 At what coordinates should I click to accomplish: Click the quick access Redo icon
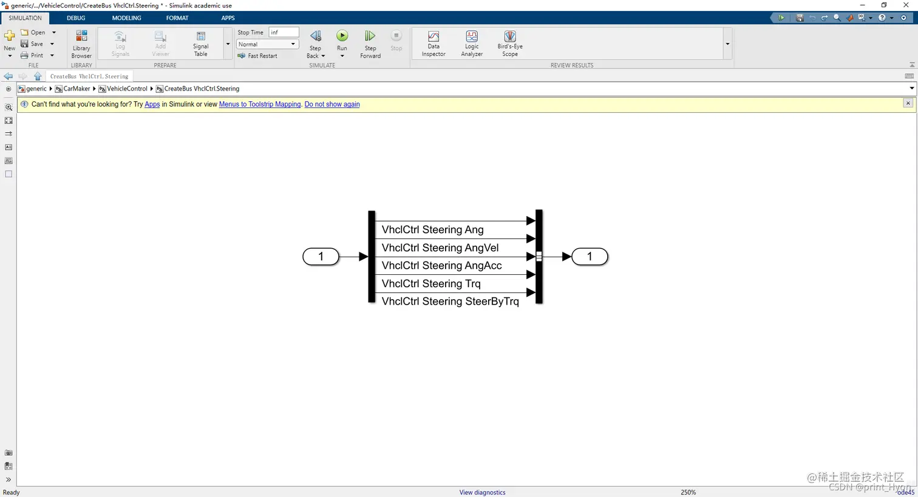click(824, 18)
